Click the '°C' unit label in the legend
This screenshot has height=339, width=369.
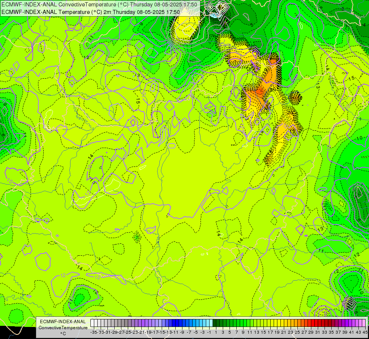(x=63, y=334)
